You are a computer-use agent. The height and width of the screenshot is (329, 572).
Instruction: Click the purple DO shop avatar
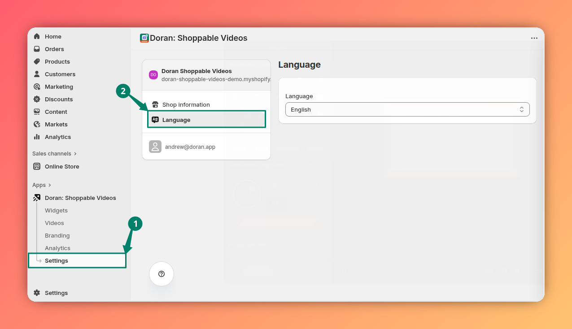(153, 75)
